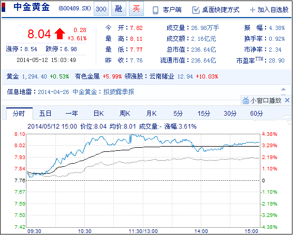293x235 pixels.
Task: Click the TV icon for 小窗口播放
Action: (x=246, y=101)
